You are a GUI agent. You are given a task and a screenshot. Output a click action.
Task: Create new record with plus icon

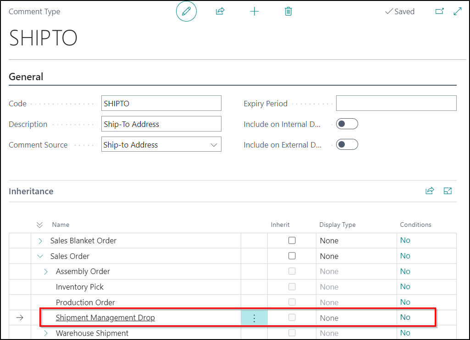(254, 11)
